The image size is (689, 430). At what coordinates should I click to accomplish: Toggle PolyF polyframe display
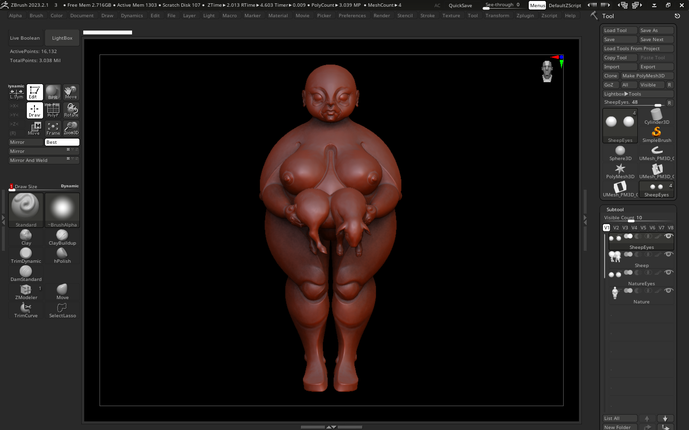pyautogui.click(x=53, y=110)
